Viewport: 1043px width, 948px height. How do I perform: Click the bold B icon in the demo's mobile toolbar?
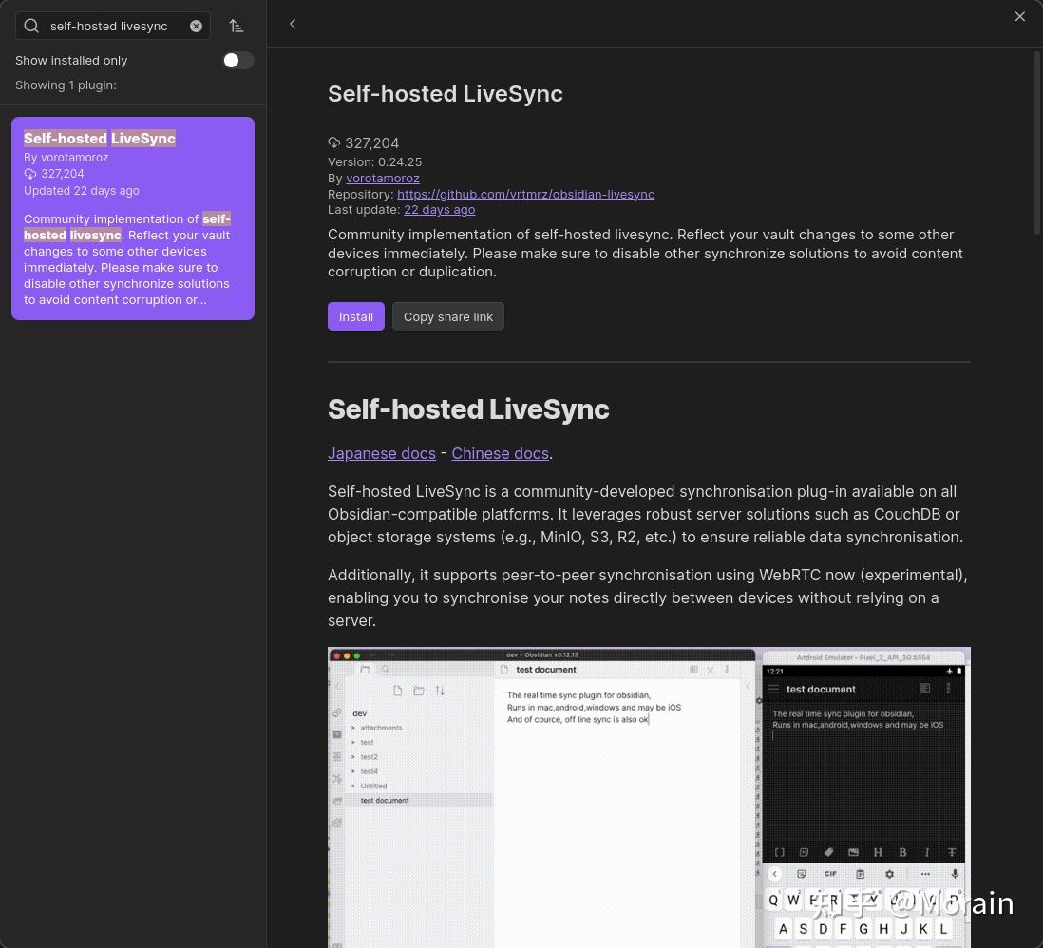(x=902, y=852)
